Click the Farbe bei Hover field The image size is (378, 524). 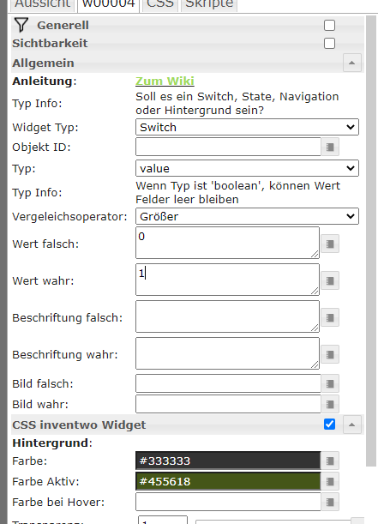[x=228, y=502]
